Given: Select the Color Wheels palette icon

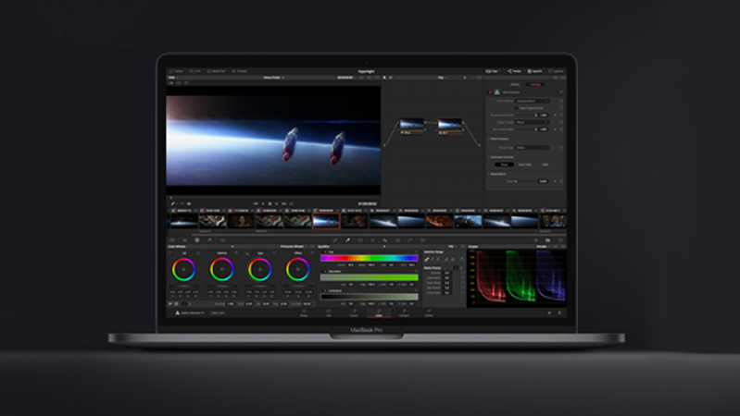Looking at the screenshot, I should 197,240.
